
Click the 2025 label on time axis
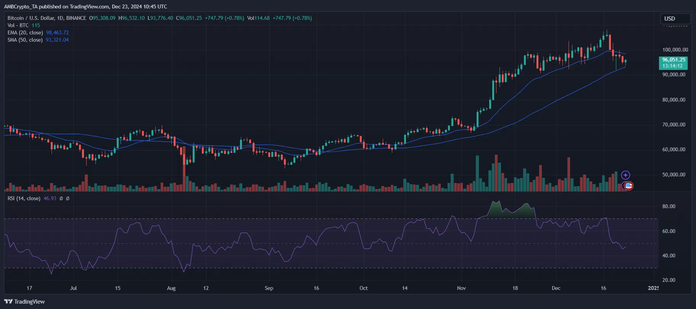click(x=653, y=288)
